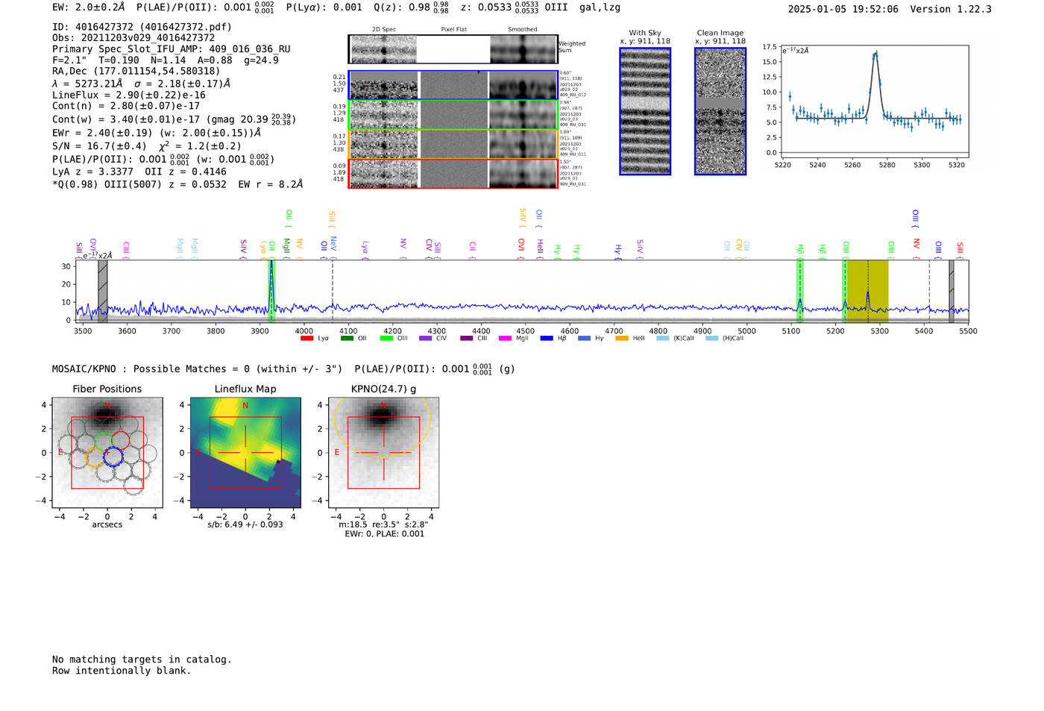Click 'No matching targets in catalog.' message
1044x711 pixels.
pos(142,660)
